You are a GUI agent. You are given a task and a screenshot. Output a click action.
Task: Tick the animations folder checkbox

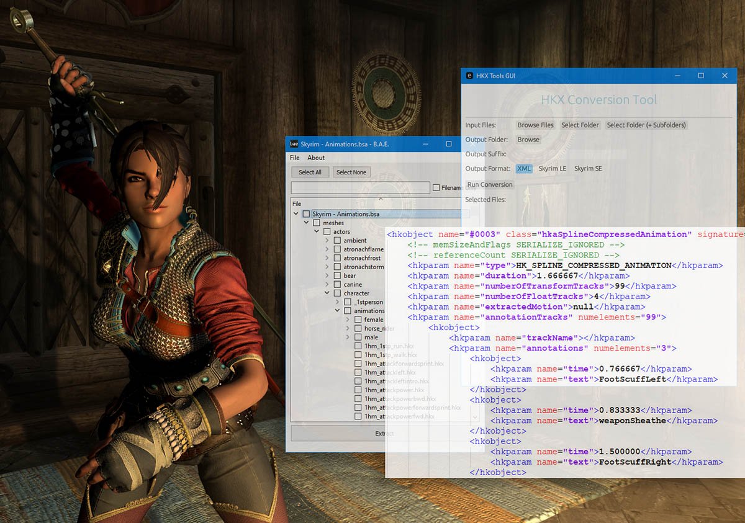(x=348, y=311)
